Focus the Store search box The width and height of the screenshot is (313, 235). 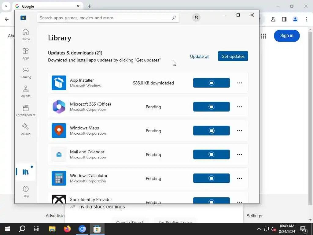pos(108,18)
